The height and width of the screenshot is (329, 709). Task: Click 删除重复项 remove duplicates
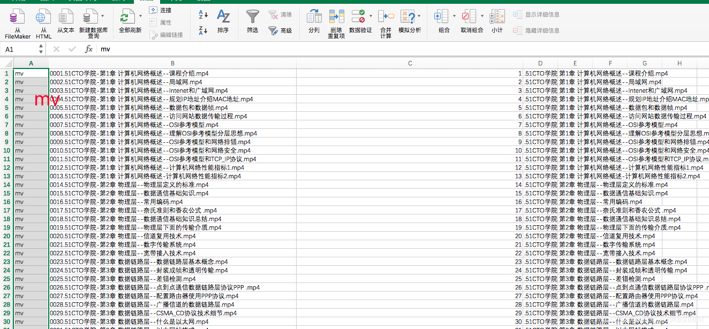tap(337, 25)
